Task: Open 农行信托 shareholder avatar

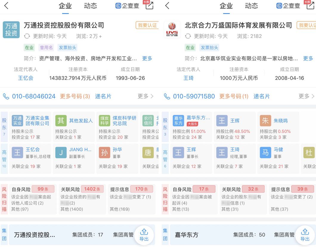Action: pos(148,121)
